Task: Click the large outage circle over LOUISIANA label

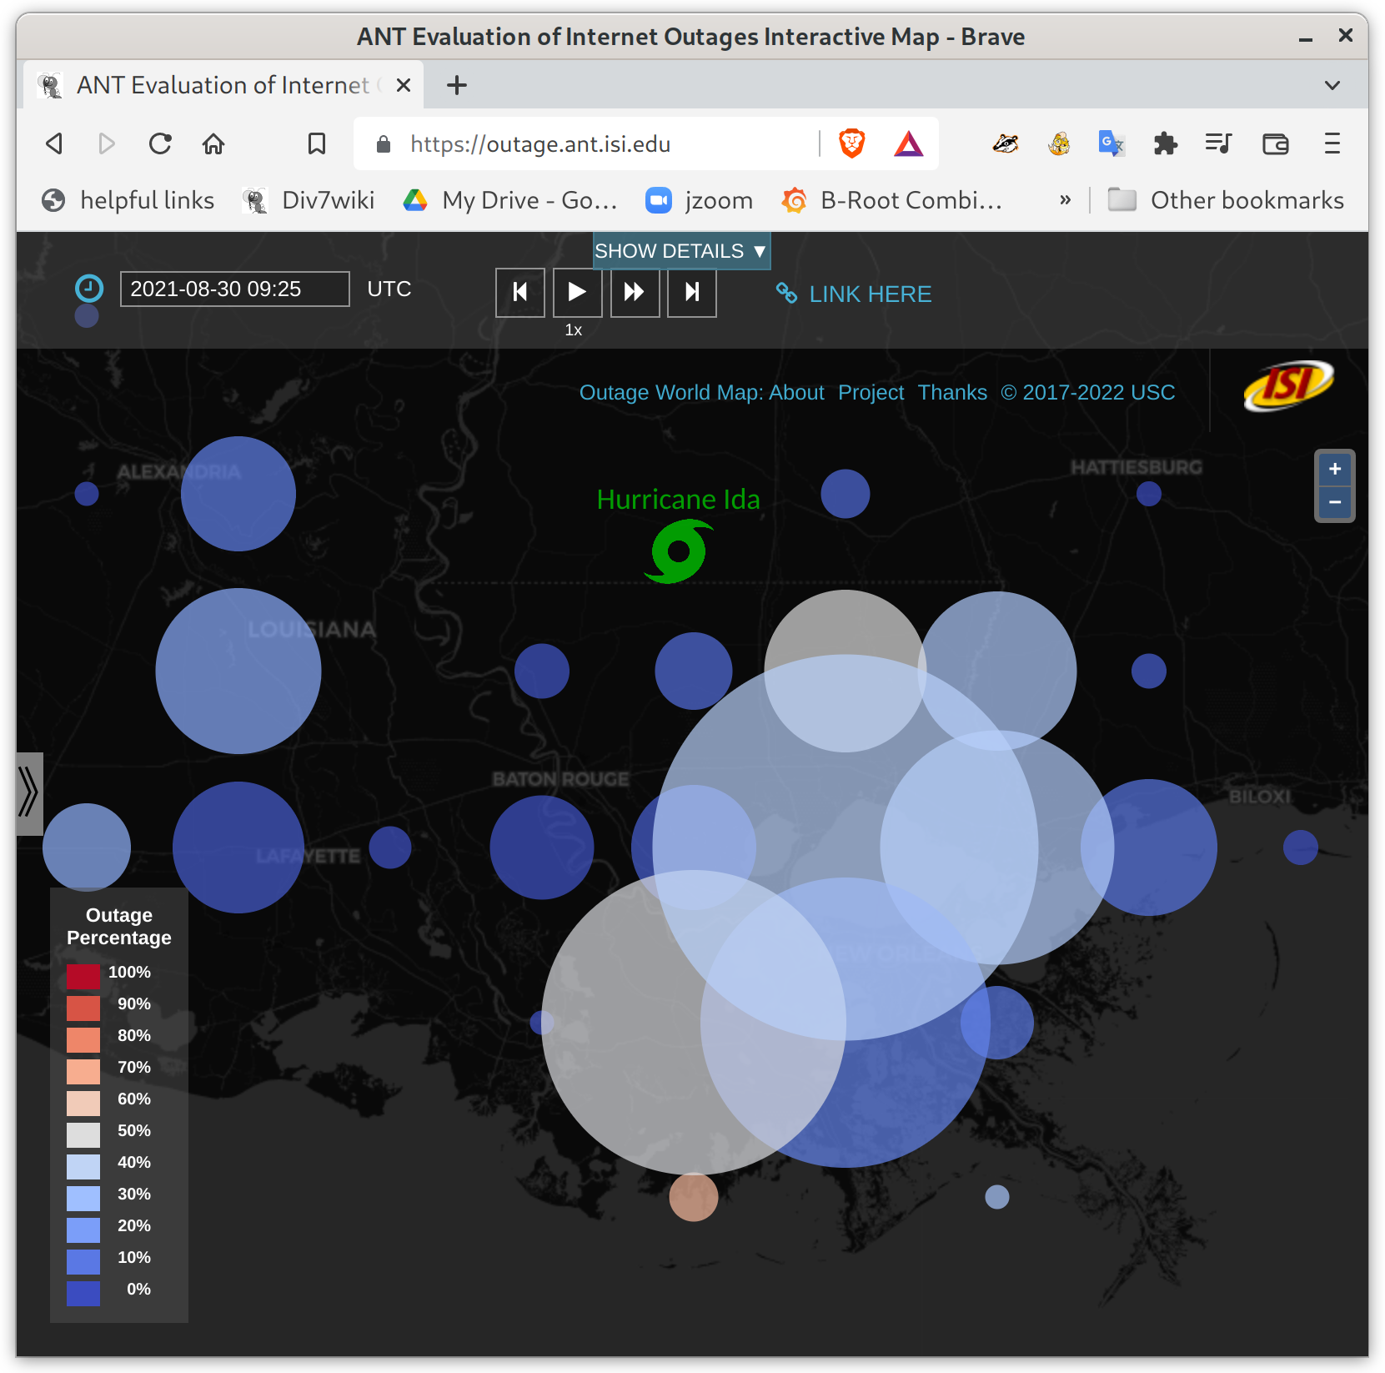Action: [238, 671]
